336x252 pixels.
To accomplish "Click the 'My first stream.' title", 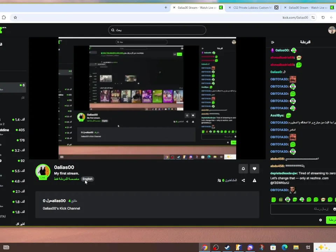I will coord(66,173).
